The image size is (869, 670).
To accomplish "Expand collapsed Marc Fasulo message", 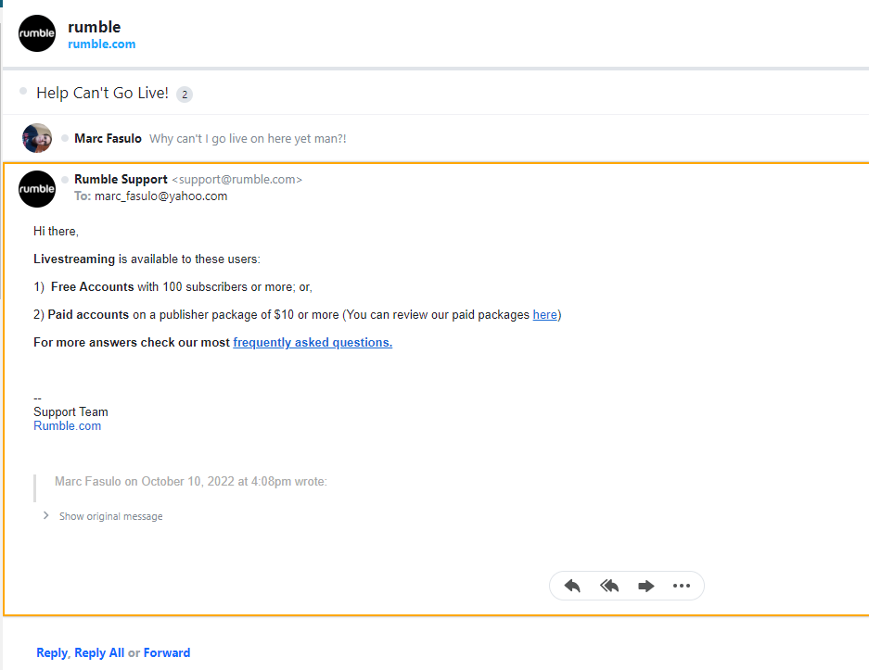I will click(434, 138).
